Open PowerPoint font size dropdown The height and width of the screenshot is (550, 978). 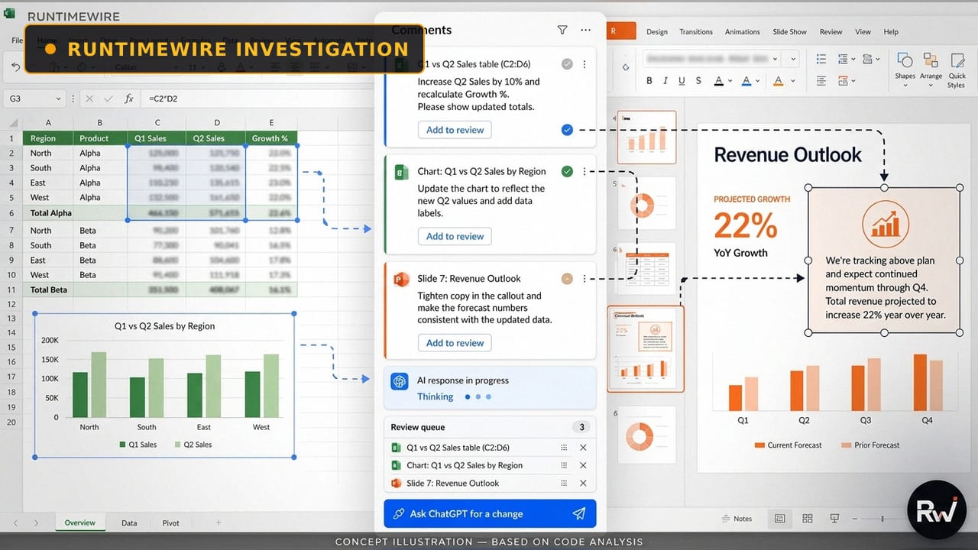point(794,59)
